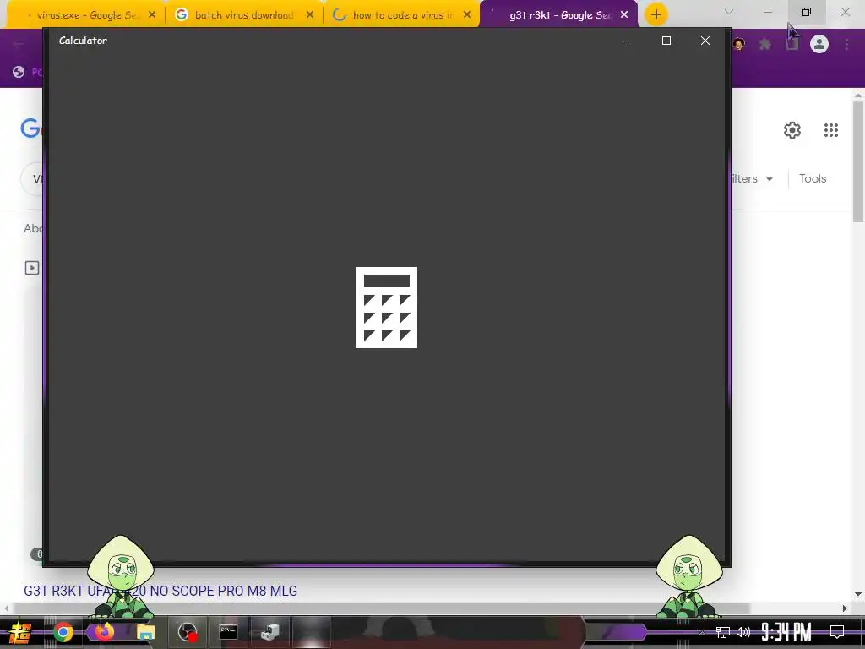This screenshot has height=649, width=865.
Task: Open Chrome's tab search chevron
Action: [x=729, y=12]
